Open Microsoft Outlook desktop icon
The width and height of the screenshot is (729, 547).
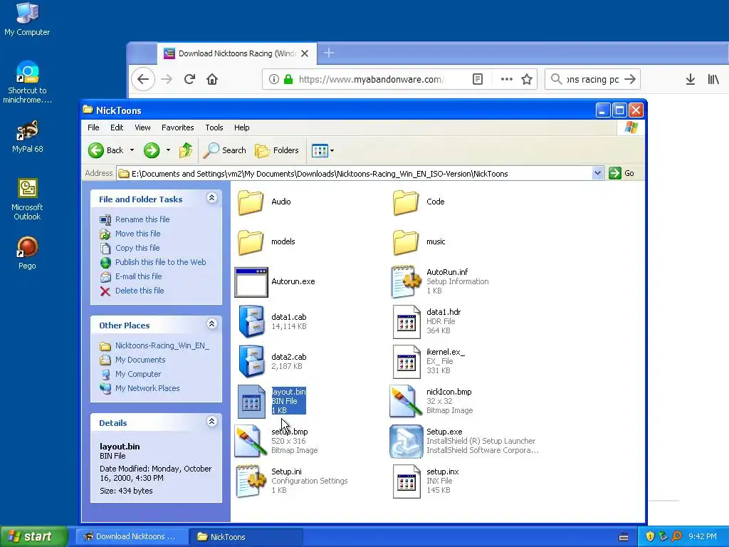(27, 199)
